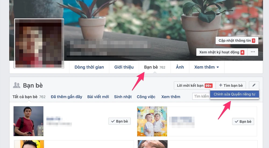Click the Lời mời kết bạn button
Image resolution: width=269 pixels, height=148 pixels.
tap(190, 86)
